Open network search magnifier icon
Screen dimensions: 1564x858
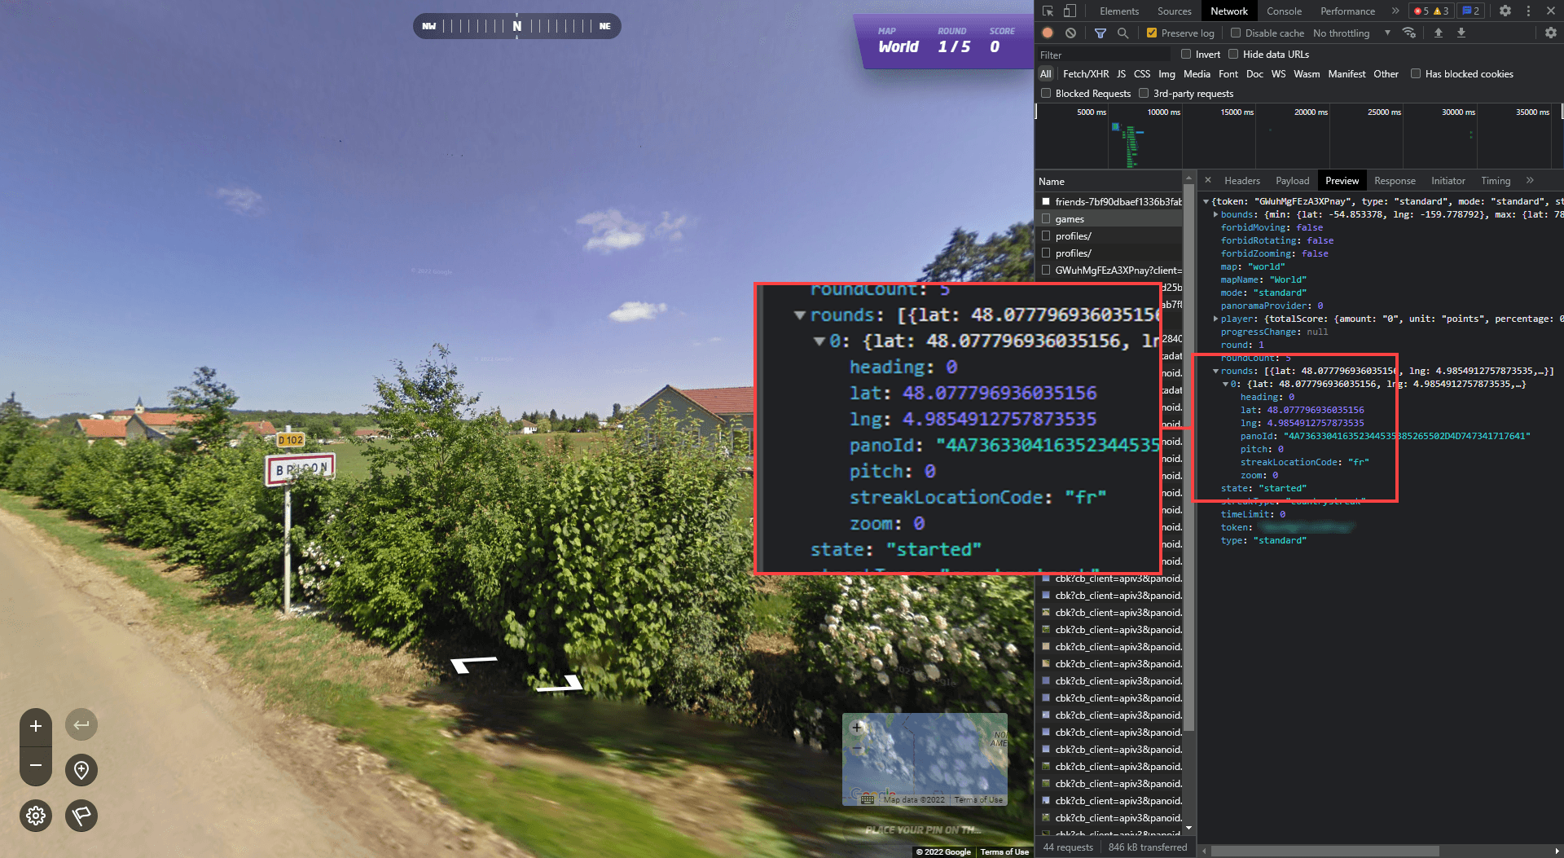click(x=1123, y=33)
